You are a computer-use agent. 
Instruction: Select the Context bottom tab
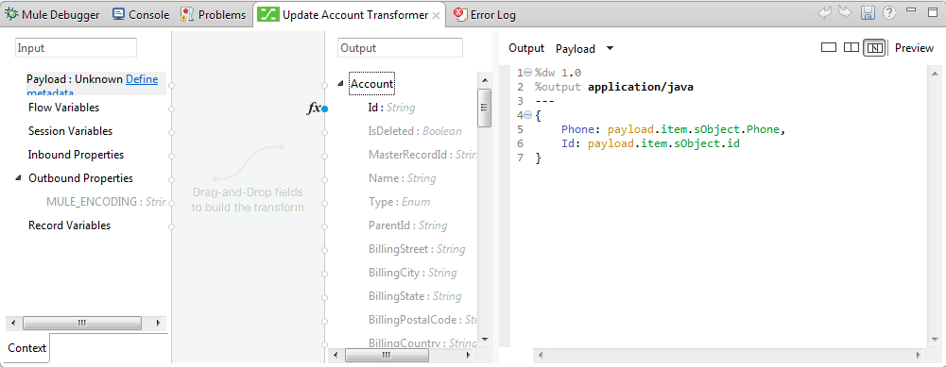point(27,348)
